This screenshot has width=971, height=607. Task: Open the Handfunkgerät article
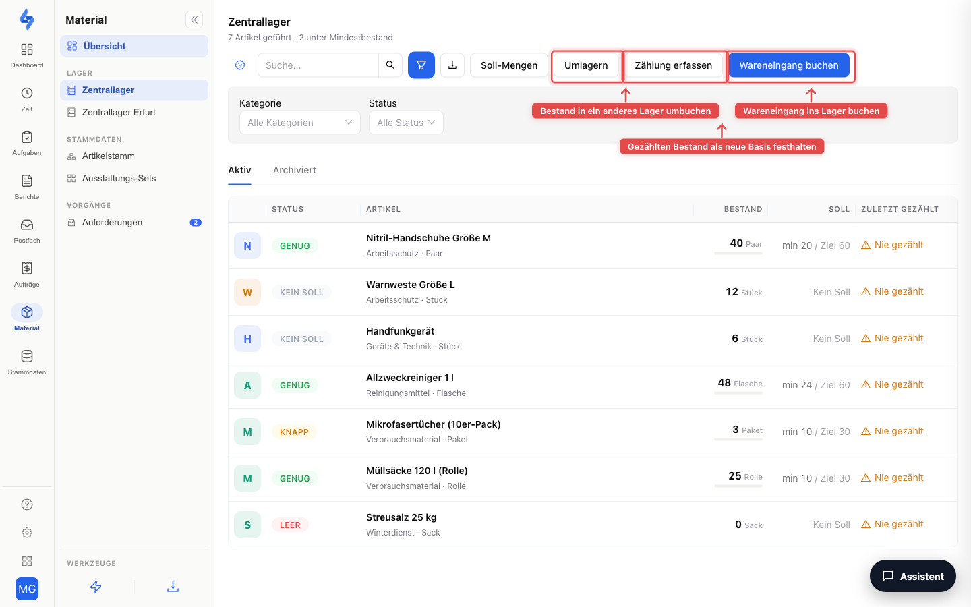click(x=401, y=331)
